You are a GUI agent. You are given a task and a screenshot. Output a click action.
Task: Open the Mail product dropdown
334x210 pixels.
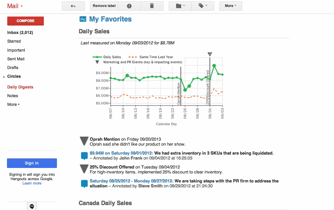(x=15, y=6)
